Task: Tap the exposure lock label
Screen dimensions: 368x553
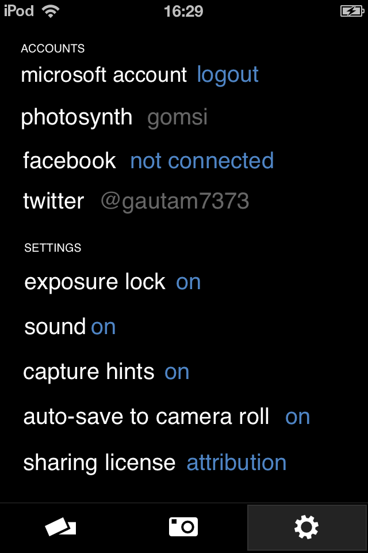Action: coord(95,282)
